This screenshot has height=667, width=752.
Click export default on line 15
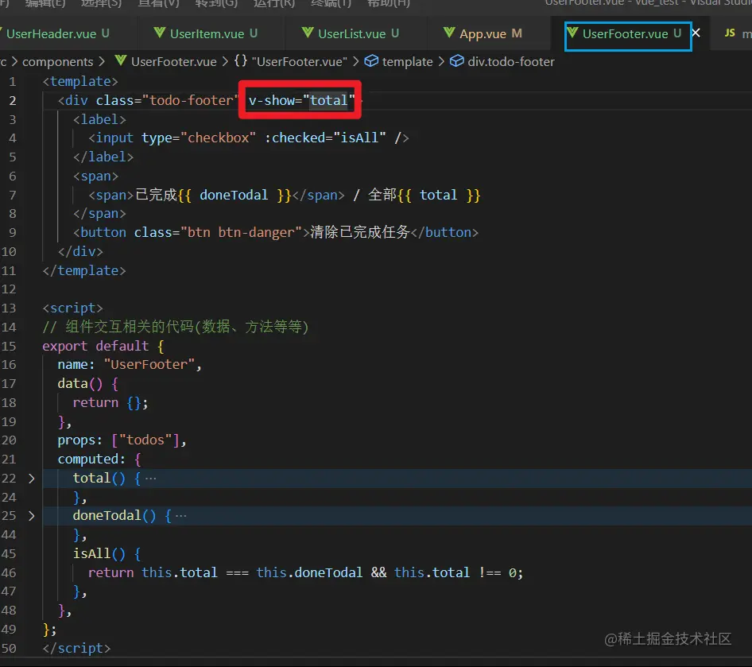[x=95, y=346]
